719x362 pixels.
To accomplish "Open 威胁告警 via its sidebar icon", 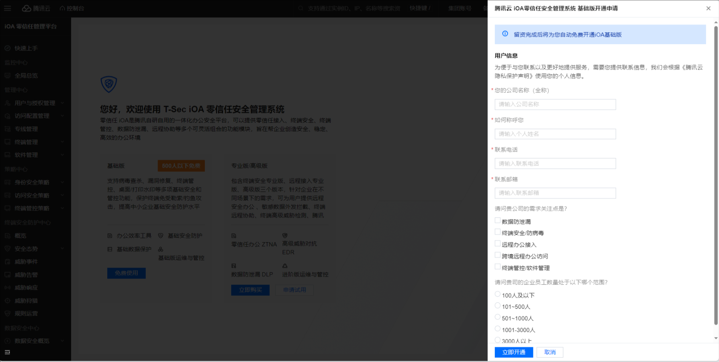I will click(7, 275).
